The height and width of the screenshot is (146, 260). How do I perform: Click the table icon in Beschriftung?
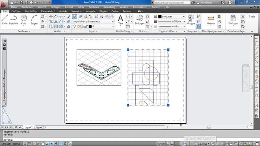pyautogui.click(x=128, y=26)
